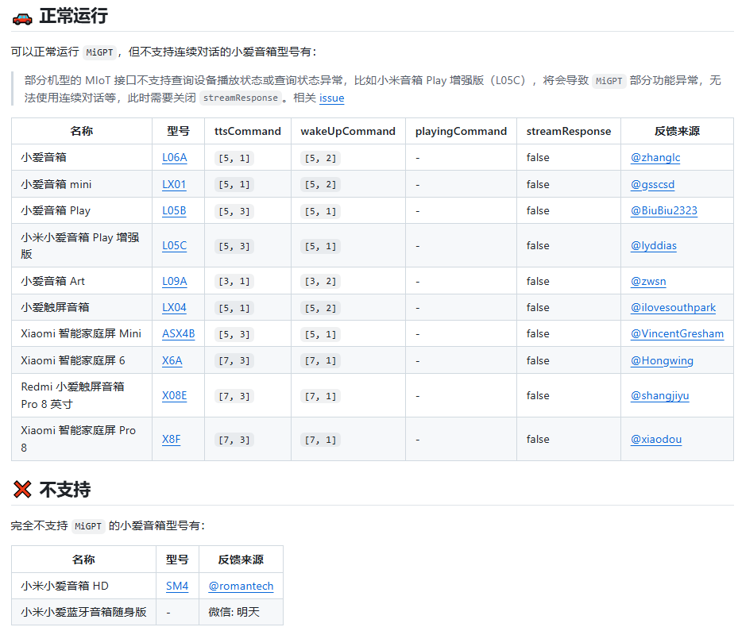Visit @Hongwing user profile
This screenshot has width=738, height=627.
pos(662,361)
